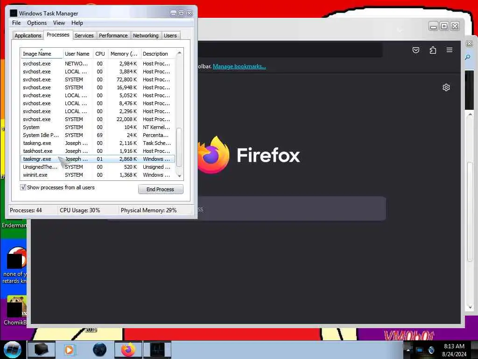Open Firefox hamburger application menu
Screen dimensions: 478x359
(x=450, y=50)
